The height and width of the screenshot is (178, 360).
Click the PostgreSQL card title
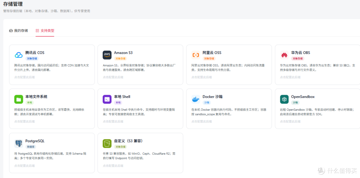(35, 141)
